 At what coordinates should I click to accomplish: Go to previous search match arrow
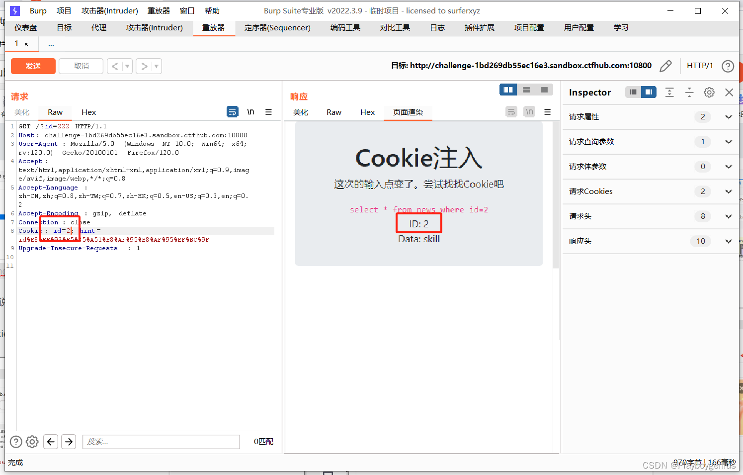tap(51, 442)
